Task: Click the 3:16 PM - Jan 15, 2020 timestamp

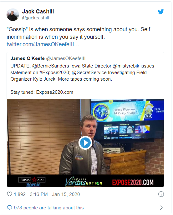Action: [55, 194]
